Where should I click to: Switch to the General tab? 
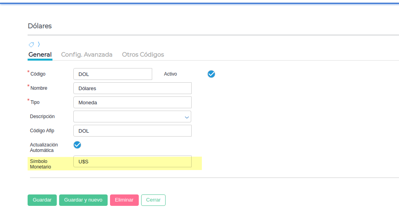tap(40, 55)
